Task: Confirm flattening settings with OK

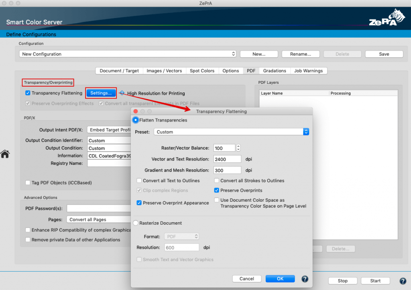Action: click(280, 278)
